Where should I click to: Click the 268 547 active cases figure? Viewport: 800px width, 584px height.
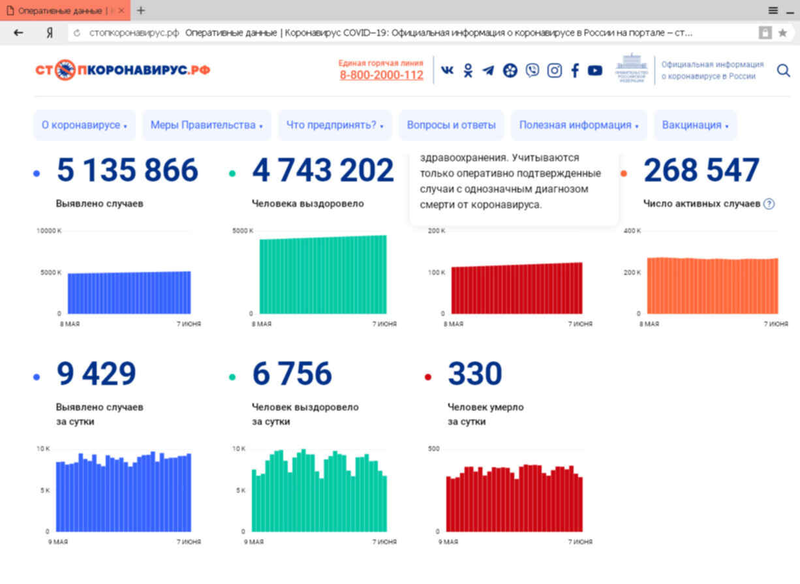coord(701,170)
